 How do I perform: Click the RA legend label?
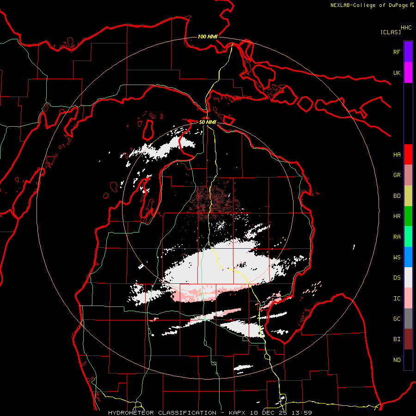(x=397, y=237)
